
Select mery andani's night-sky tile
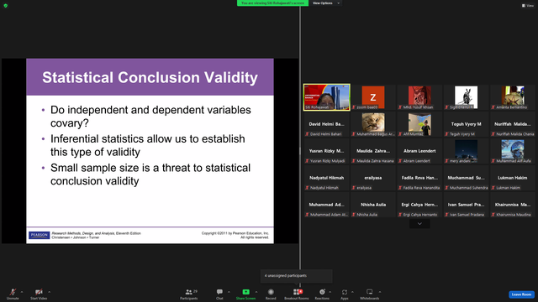pyautogui.click(x=466, y=151)
